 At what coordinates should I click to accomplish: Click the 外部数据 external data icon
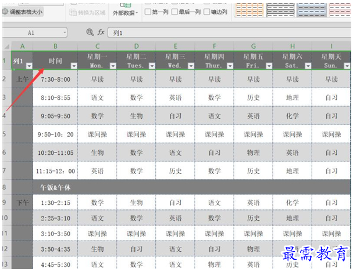click(x=125, y=5)
